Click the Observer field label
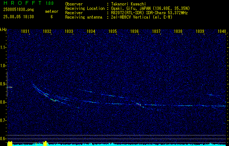 tap(74, 4)
